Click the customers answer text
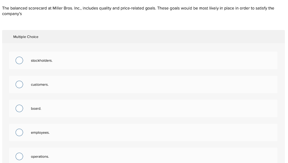 pos(39,84)
